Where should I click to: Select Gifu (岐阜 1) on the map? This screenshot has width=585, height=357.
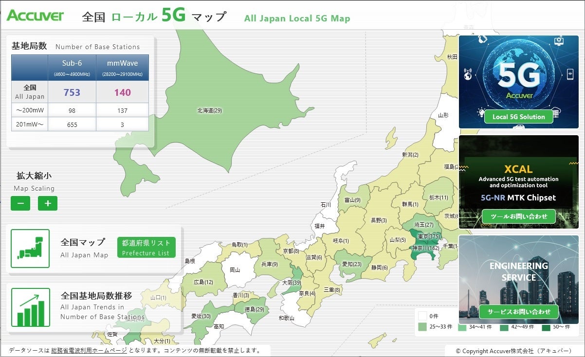pos(341,241)
